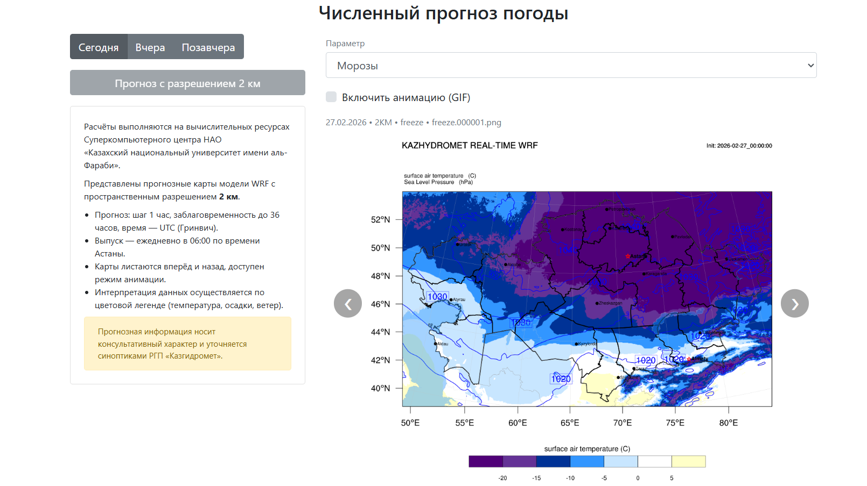The height and width of the screenshot is (486, 867).
Task: Select the Сегодня tab
Action: [x=99, y=47]
